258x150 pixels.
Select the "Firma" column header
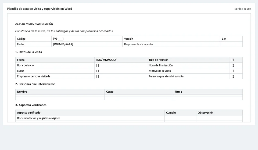coord(208,92)
